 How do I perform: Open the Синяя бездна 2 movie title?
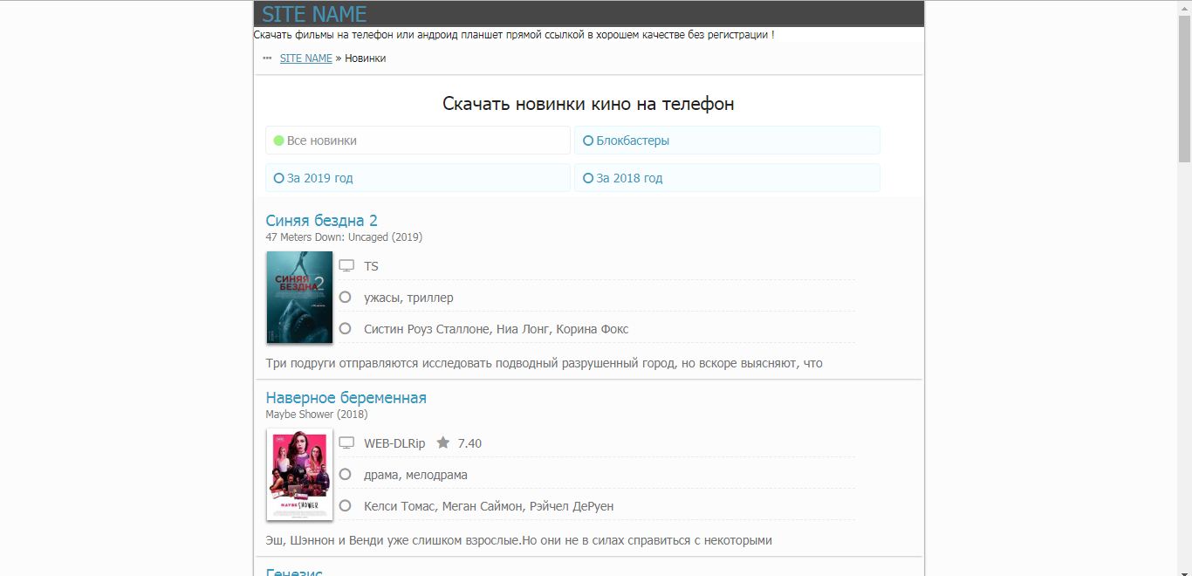(321, 221)
